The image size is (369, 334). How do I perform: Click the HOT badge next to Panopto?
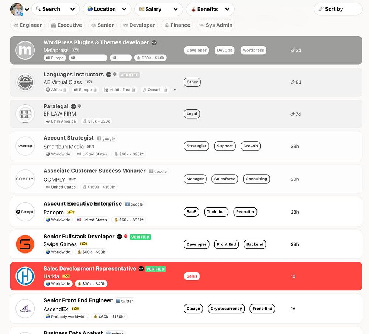(x=71, y=212)
